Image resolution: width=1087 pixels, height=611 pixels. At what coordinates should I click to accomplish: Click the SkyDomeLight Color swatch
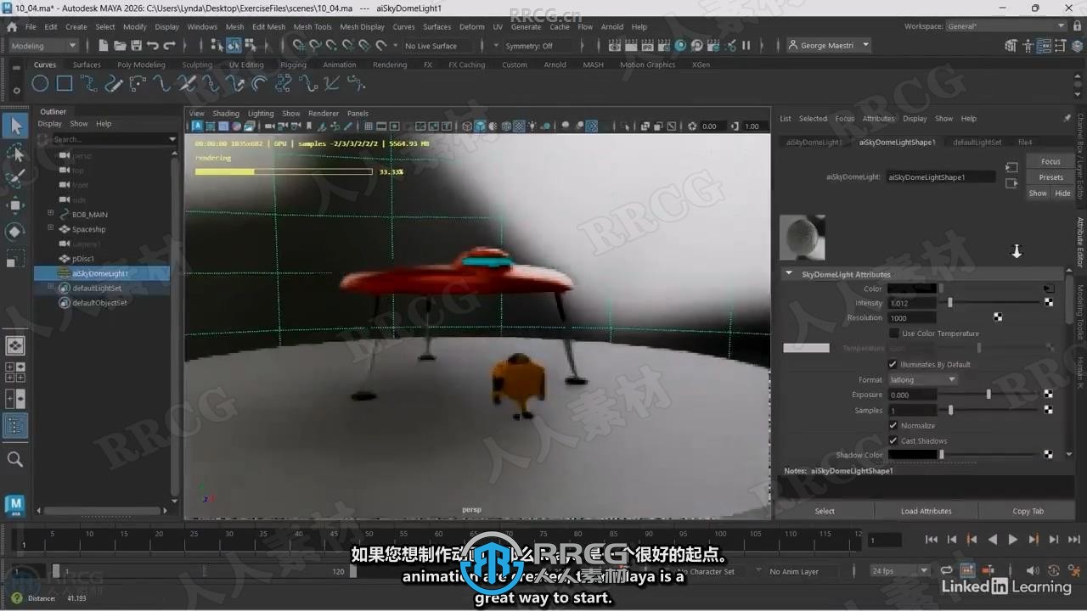coord(912,289)
